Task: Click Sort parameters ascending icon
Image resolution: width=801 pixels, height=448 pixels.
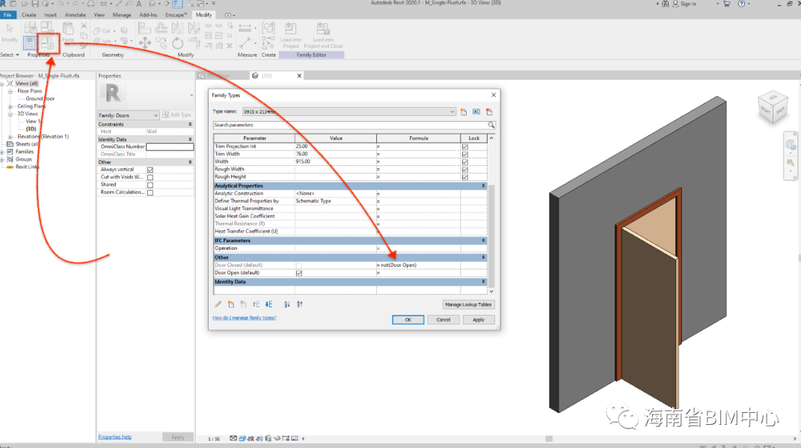Action: click(x=287, y=304)
